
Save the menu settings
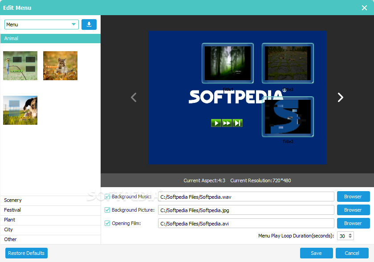[x=316, y=253]
